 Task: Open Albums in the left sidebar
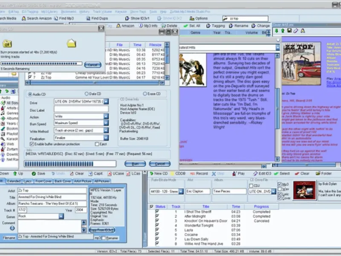point(9,118)
